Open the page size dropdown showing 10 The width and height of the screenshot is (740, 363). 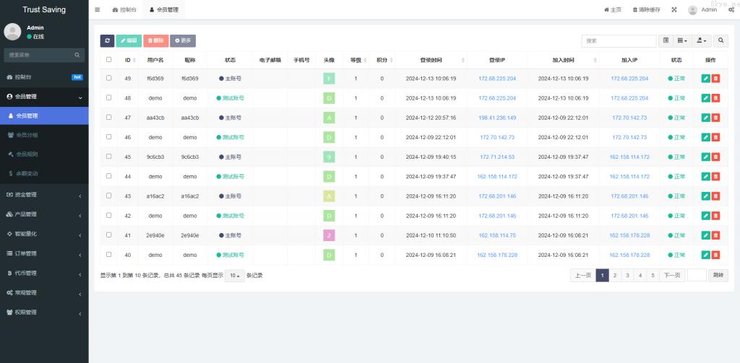[234, 276]
